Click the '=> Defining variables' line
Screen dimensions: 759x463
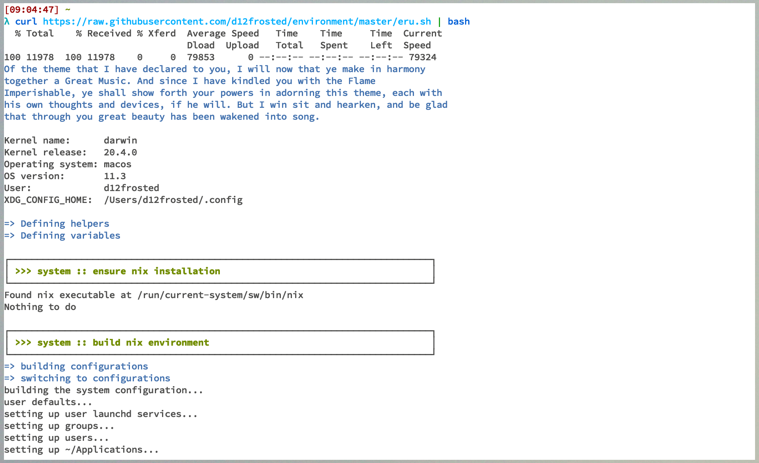click(62, 236)
